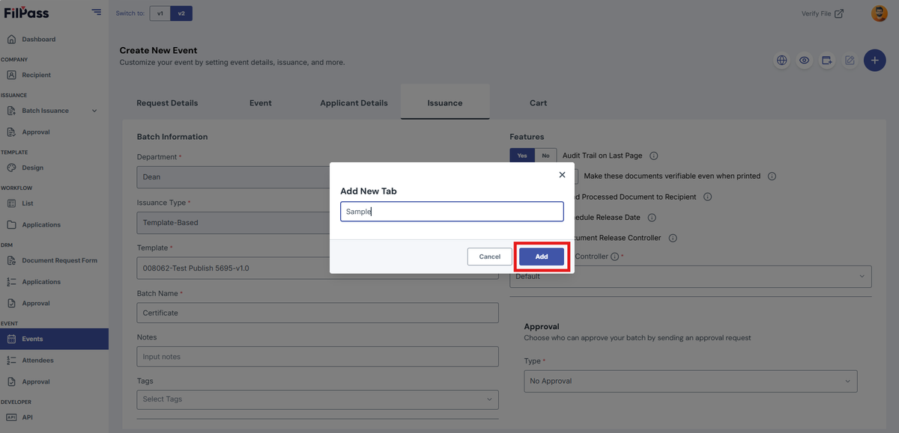Viewport: 899px width, 433px height.
Task: Collapse the sidebar with the menu icon
Action: [x=96, y=12]
